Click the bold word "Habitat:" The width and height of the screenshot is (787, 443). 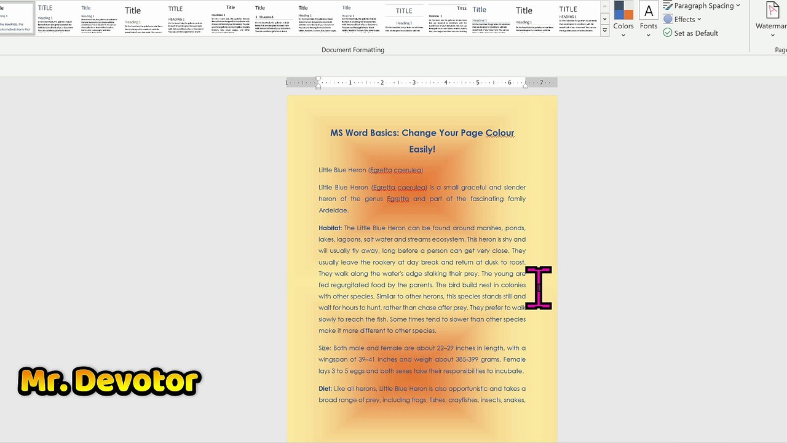[x=330, y=228]
